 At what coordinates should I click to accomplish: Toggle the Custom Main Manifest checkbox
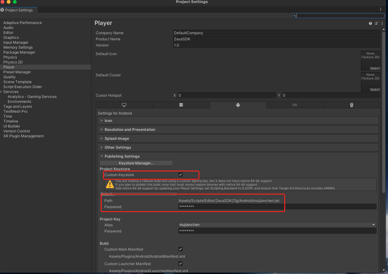pyautogui.click(x=180, y=249)
